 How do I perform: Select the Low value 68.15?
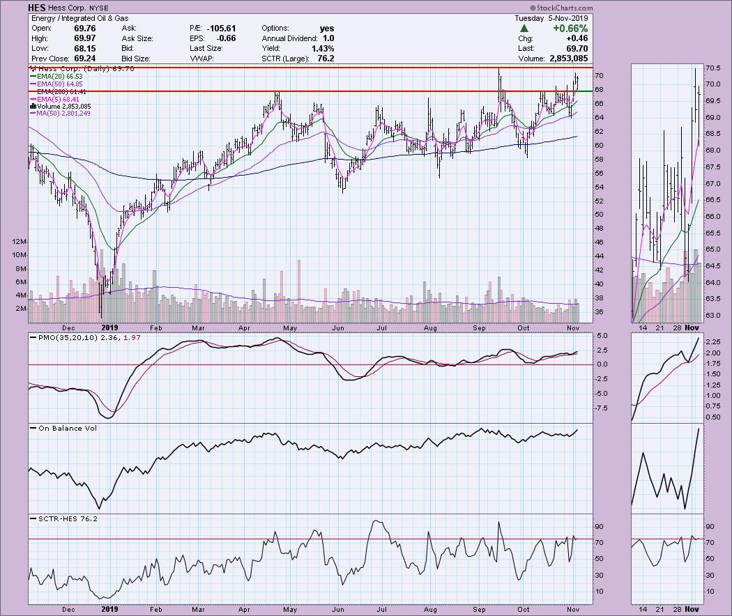coord(85,49)
